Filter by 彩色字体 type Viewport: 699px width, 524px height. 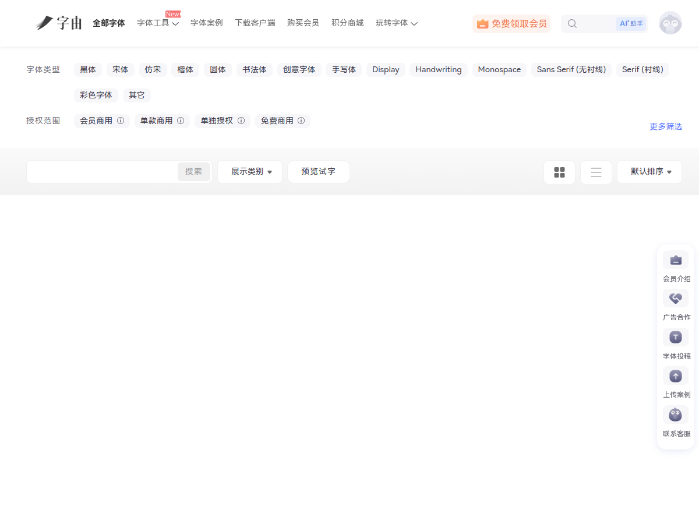(x=96, y=95)
